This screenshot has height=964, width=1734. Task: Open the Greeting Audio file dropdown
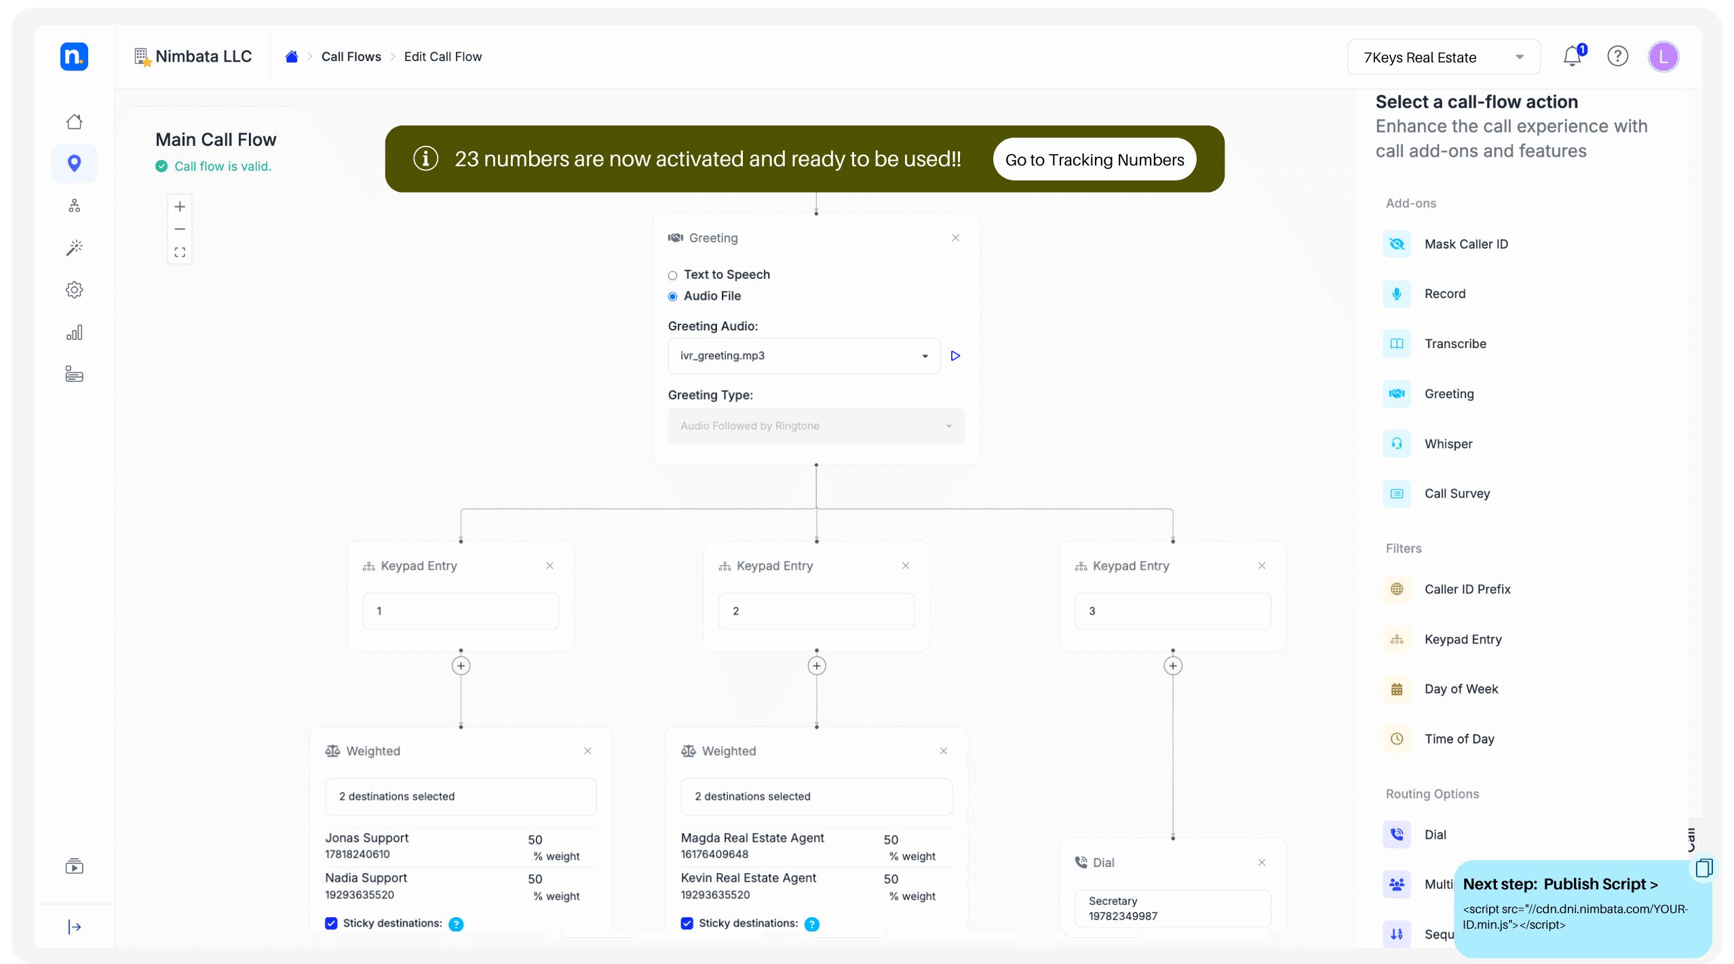pyautogui.click(x=804, y=355)
